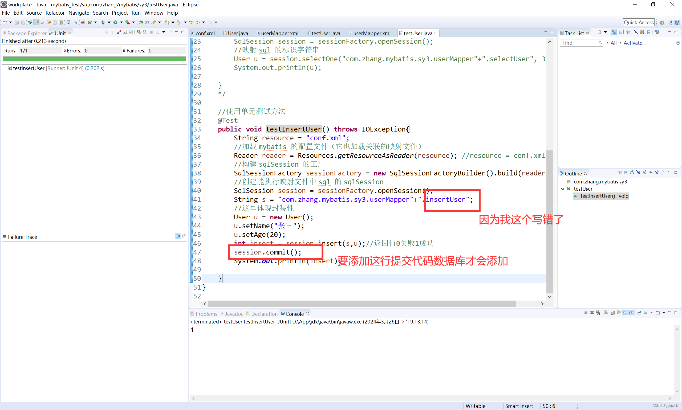
Task: Click Remove Launch icon in Console toolbar
Action: [592, 313]
